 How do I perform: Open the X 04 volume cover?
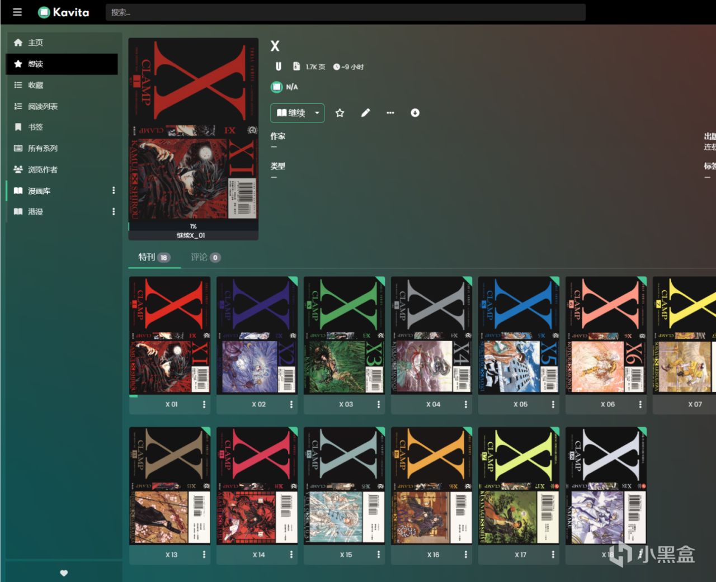pyautogui.click(x=432, y=335)
